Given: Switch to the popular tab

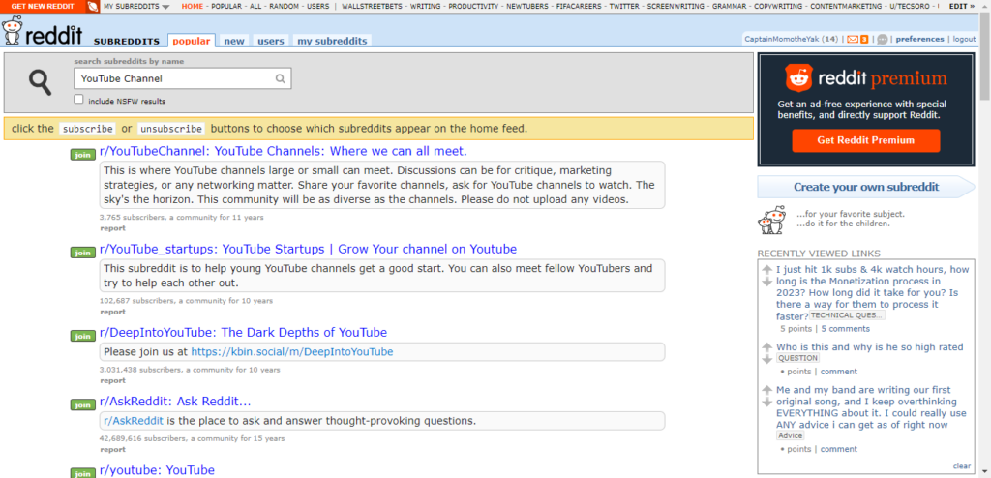Looking at the screenshot, I should (x=192, y=41).
